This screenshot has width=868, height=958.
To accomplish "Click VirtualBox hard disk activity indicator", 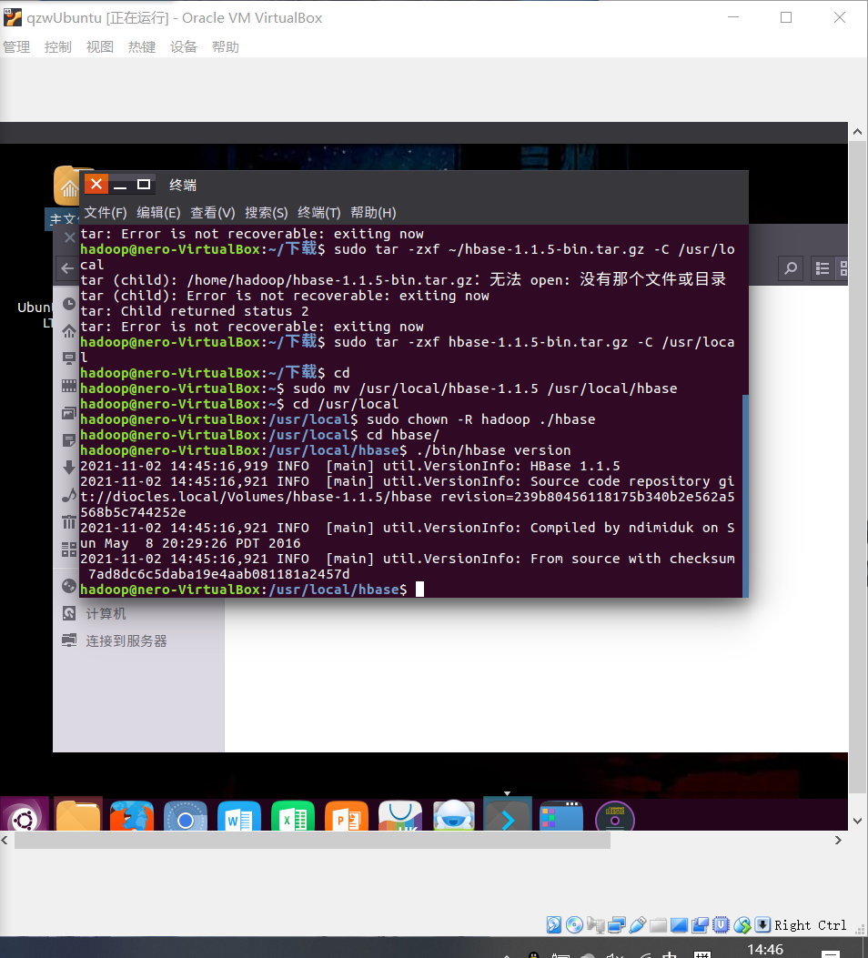I will [554, 925].
